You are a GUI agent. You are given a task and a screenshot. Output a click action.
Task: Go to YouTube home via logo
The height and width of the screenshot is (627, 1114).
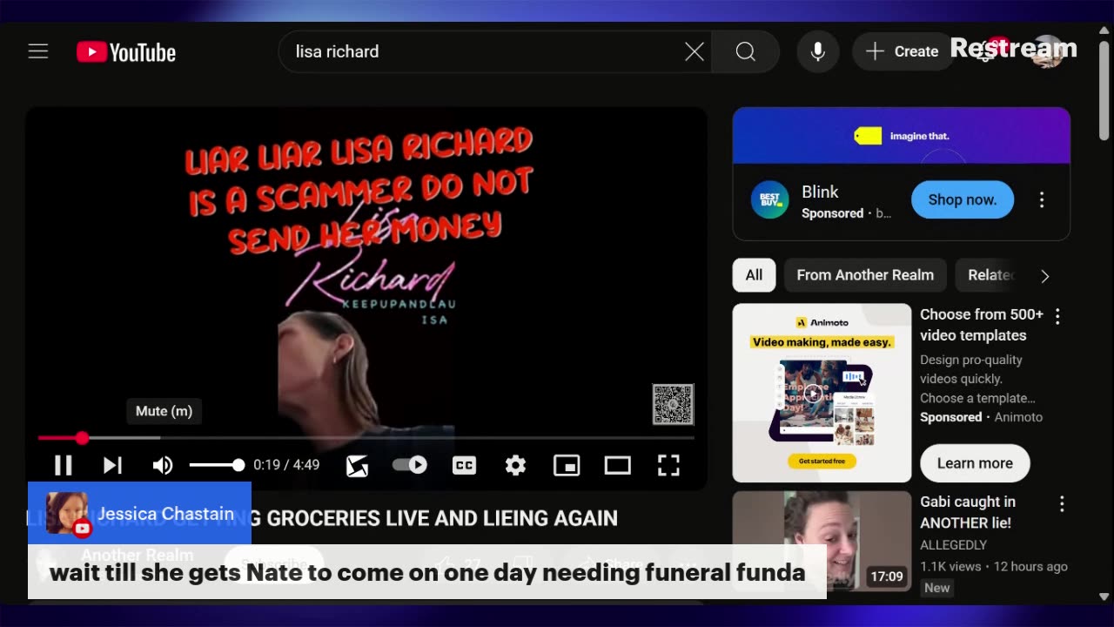[x=126, y=52]
